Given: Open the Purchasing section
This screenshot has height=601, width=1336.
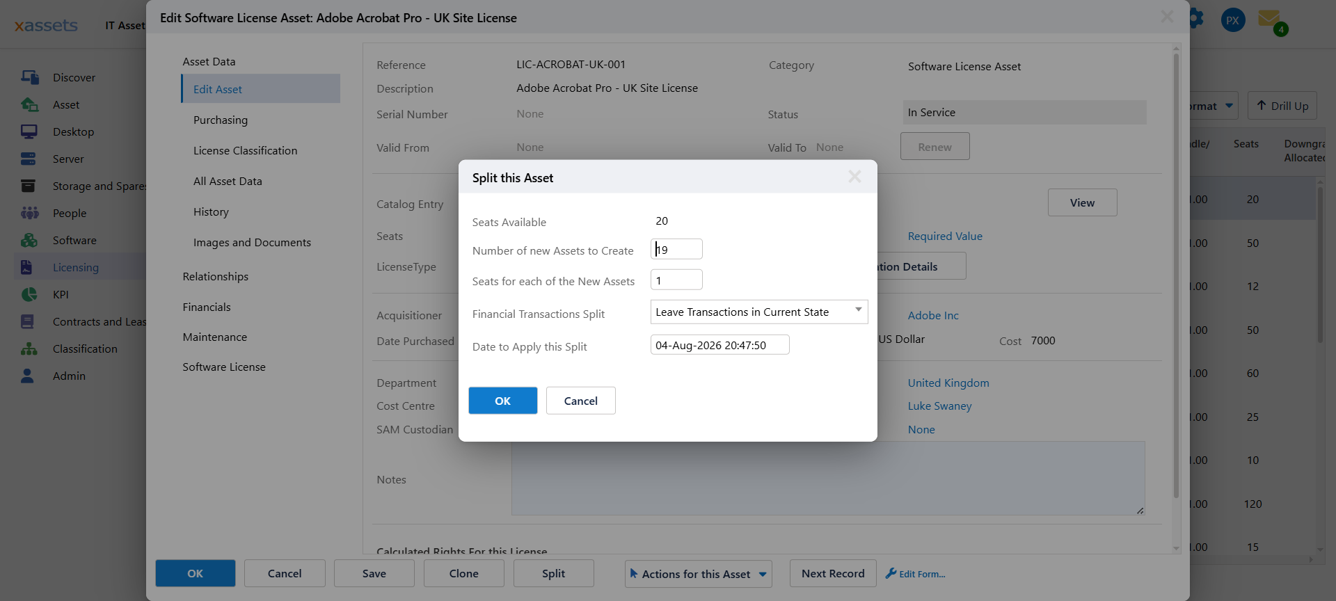Looking at the screenshot, I should coord(221,120).
